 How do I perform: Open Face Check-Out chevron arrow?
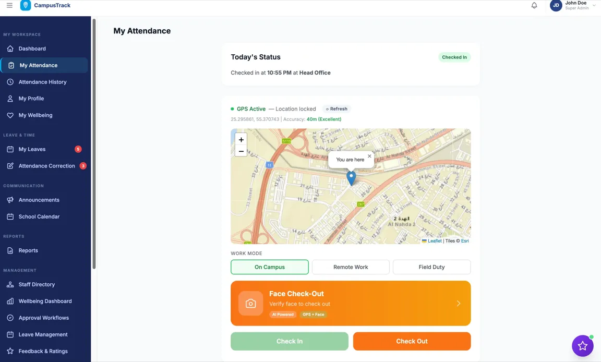click(x=458, y=304)
